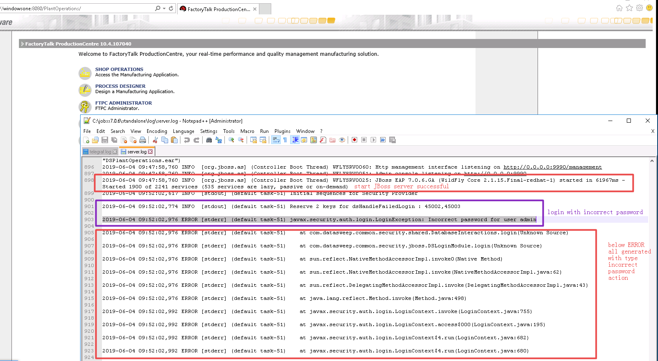This screenshot has width=658, height=361.
Task: Close the current document via toolbar icon
Action: (124, 140)
